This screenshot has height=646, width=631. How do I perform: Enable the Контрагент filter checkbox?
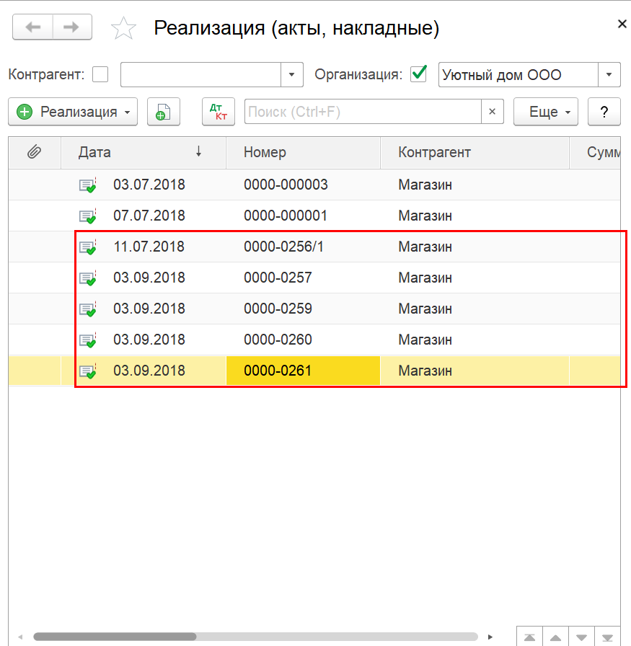coord(100,74)
